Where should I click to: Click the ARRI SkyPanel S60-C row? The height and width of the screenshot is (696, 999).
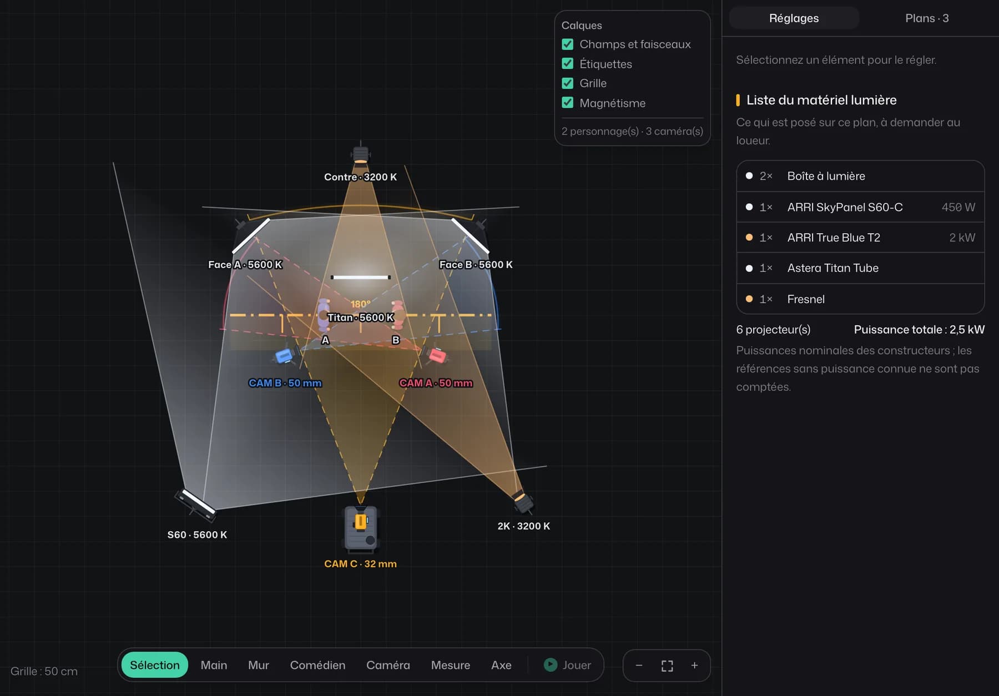[860, 207]
